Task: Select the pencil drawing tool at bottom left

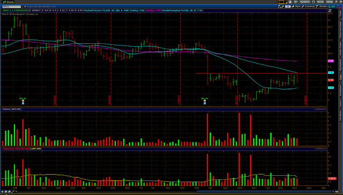Action: [13, 192]
